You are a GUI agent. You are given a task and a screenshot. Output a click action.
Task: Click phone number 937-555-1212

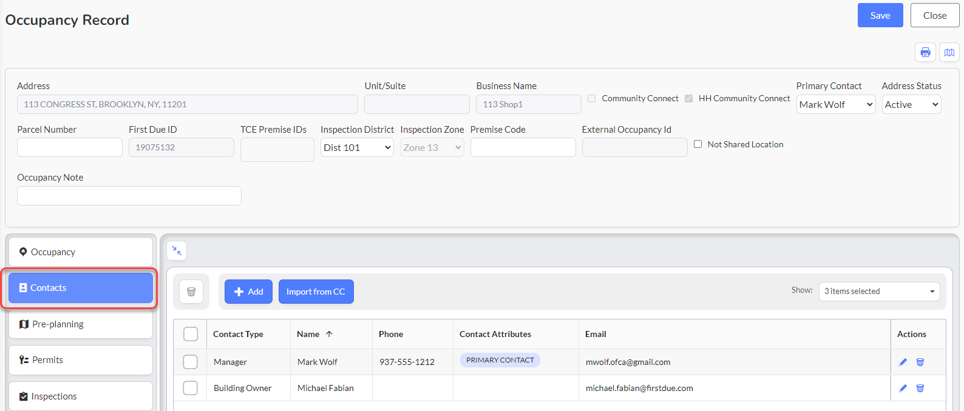point(407,362)
